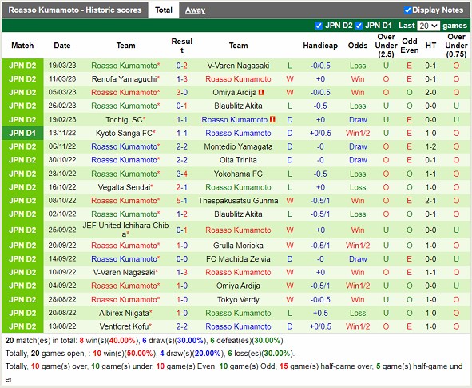
Task: Select the 40.00% win percentage summary
Action: [x=122, y=341]
